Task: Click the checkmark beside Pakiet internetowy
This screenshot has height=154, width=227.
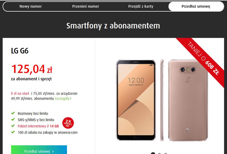Action: 13,126
